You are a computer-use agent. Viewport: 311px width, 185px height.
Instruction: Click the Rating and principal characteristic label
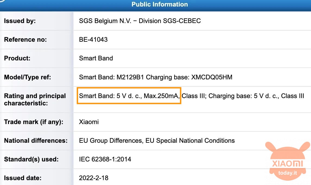[35, 99]
